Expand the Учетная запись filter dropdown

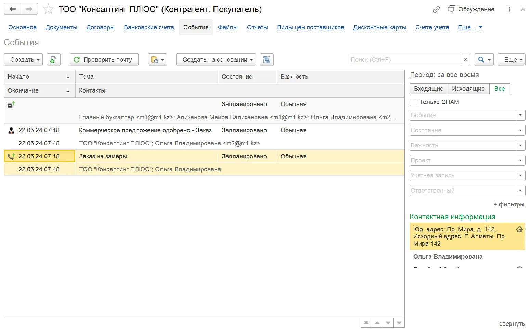tap(520, 175)
